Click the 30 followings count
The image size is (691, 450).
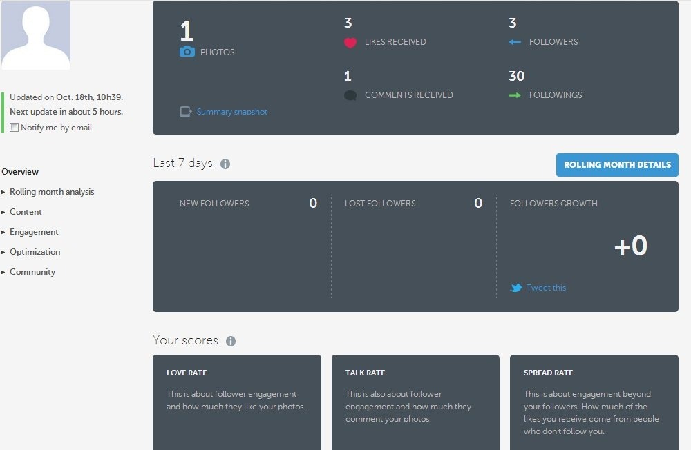pyautogui.click(x=516, y=76)
